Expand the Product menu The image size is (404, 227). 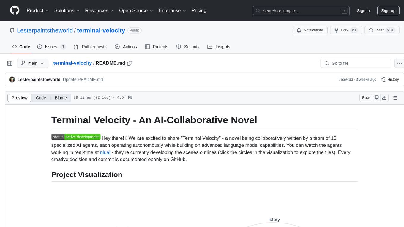click(38, 10)
